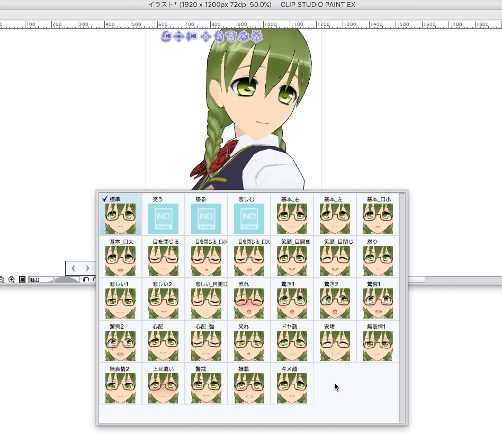
Task: Select the move 3D object icon
Action: coord(205,36)
